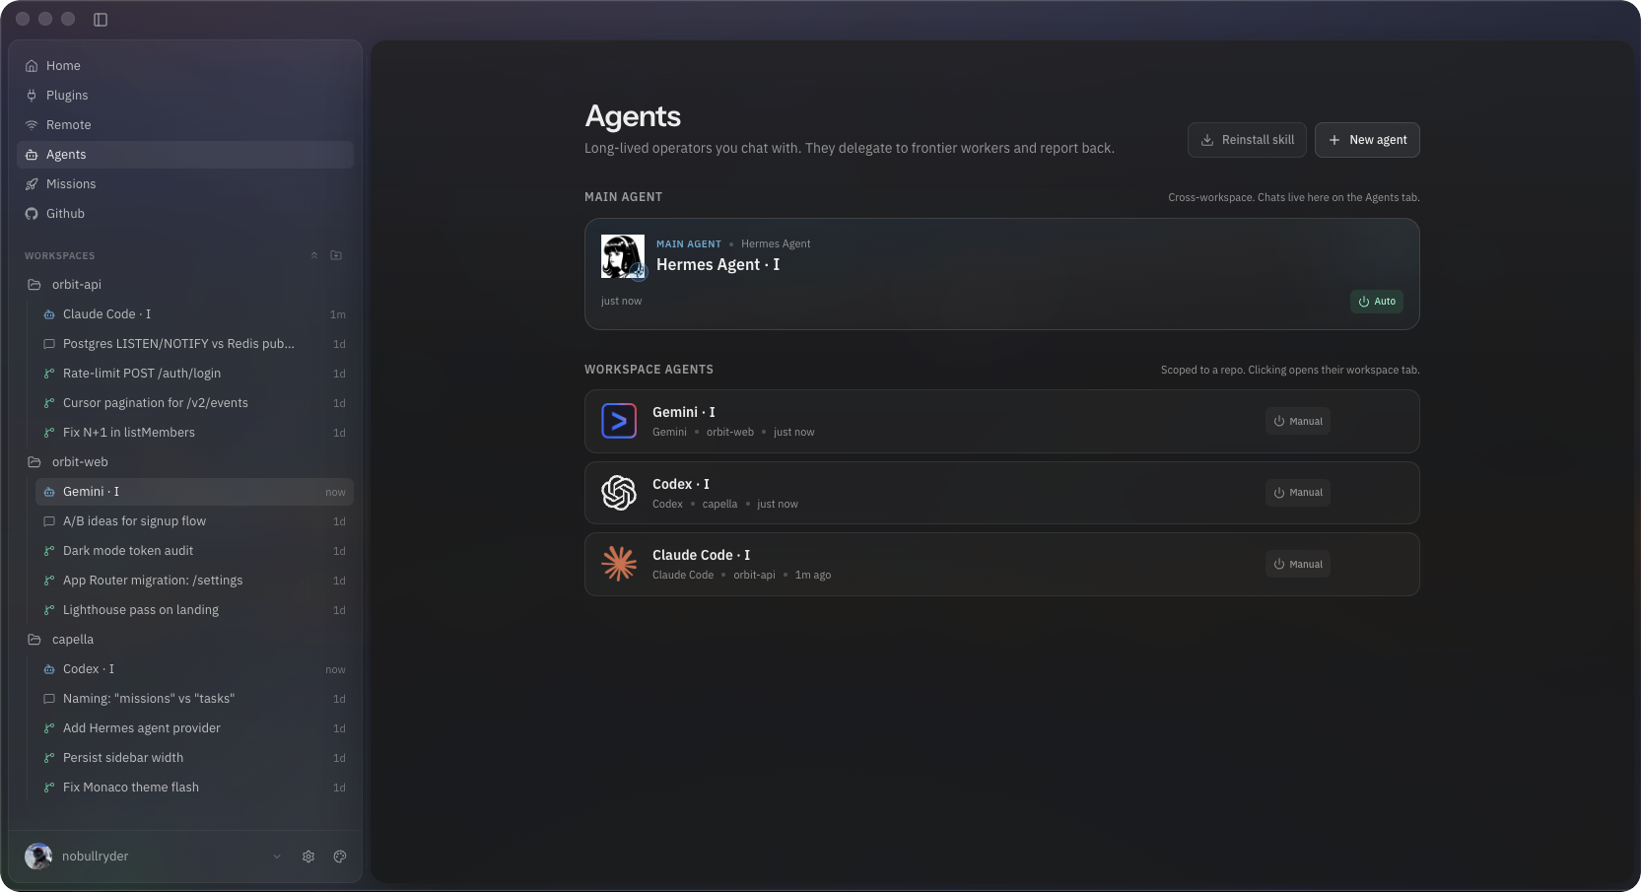The width and height of the screenshot is (1641, 892).
Task: Open the Remote section
Action: coord(185,125)
